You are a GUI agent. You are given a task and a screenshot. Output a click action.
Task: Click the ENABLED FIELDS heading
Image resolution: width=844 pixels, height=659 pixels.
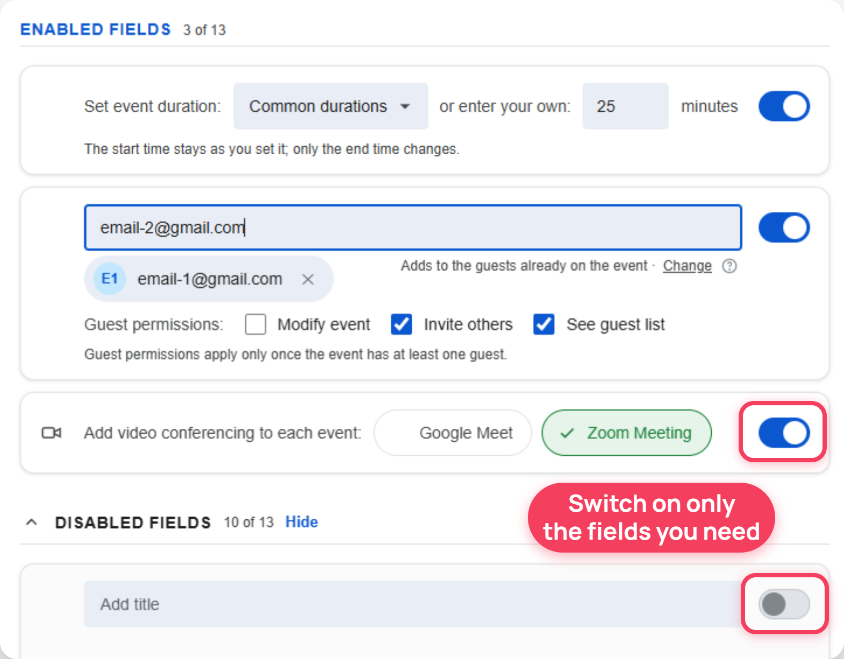[96, 30]
